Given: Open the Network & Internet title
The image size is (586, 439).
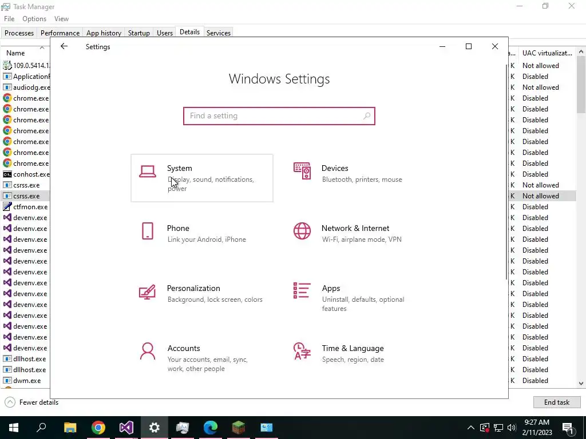Looking at the screenshot, I should [355, 229].
